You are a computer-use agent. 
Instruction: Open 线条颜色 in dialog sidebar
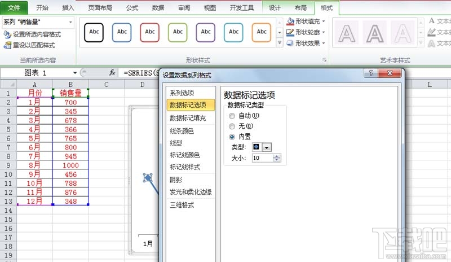point(182,131)
